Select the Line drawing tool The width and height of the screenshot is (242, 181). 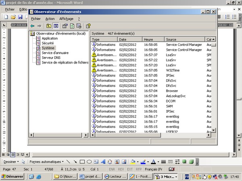click(68, 162)
